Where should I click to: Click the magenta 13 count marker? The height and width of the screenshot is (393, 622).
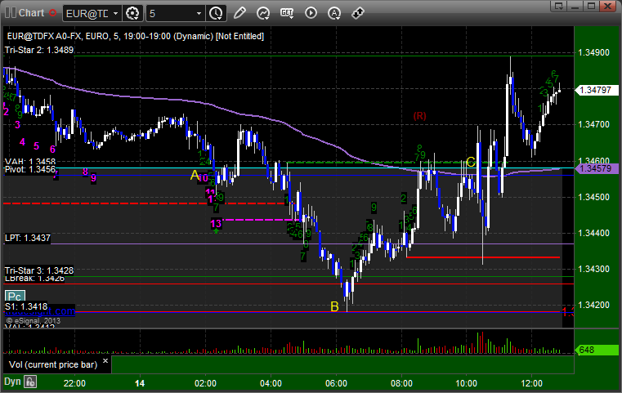[216, 224]
